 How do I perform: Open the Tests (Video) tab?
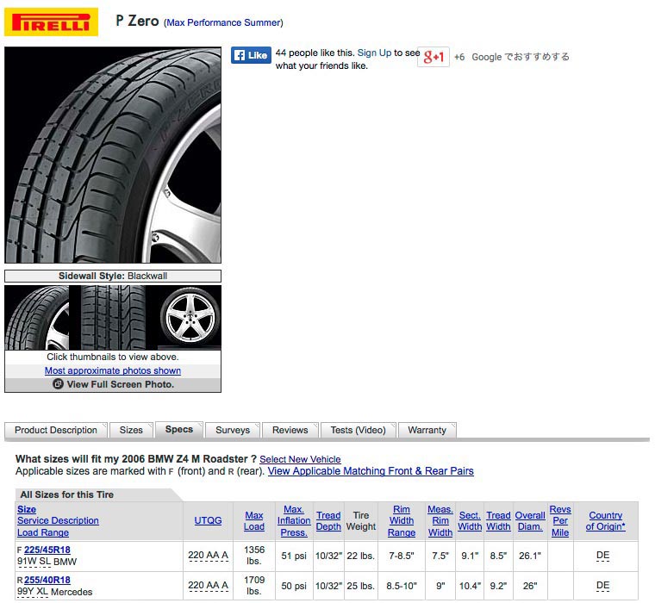[358, 430]
